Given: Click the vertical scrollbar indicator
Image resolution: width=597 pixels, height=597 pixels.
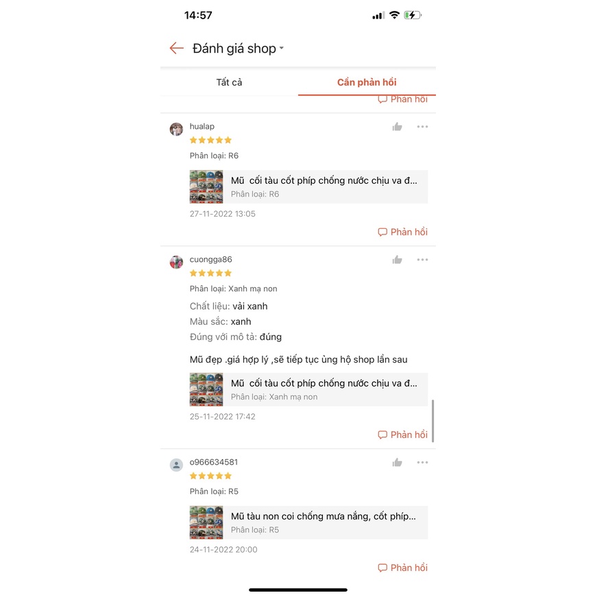Looking at the screenshot, I should (433, 421).
